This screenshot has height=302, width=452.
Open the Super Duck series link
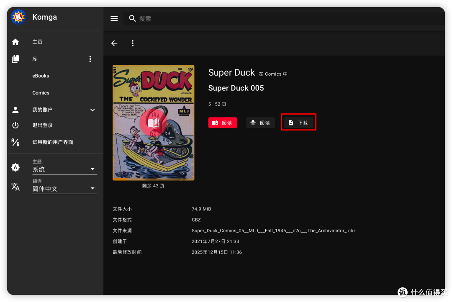pos(231,72)
